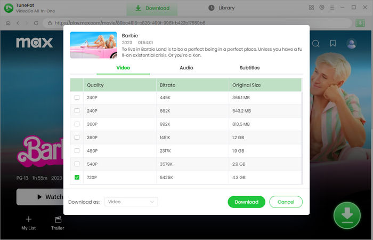Check the 360P 1451K row checkbox
The width and height of the screenshot is (373, 240).
point(77,138)
